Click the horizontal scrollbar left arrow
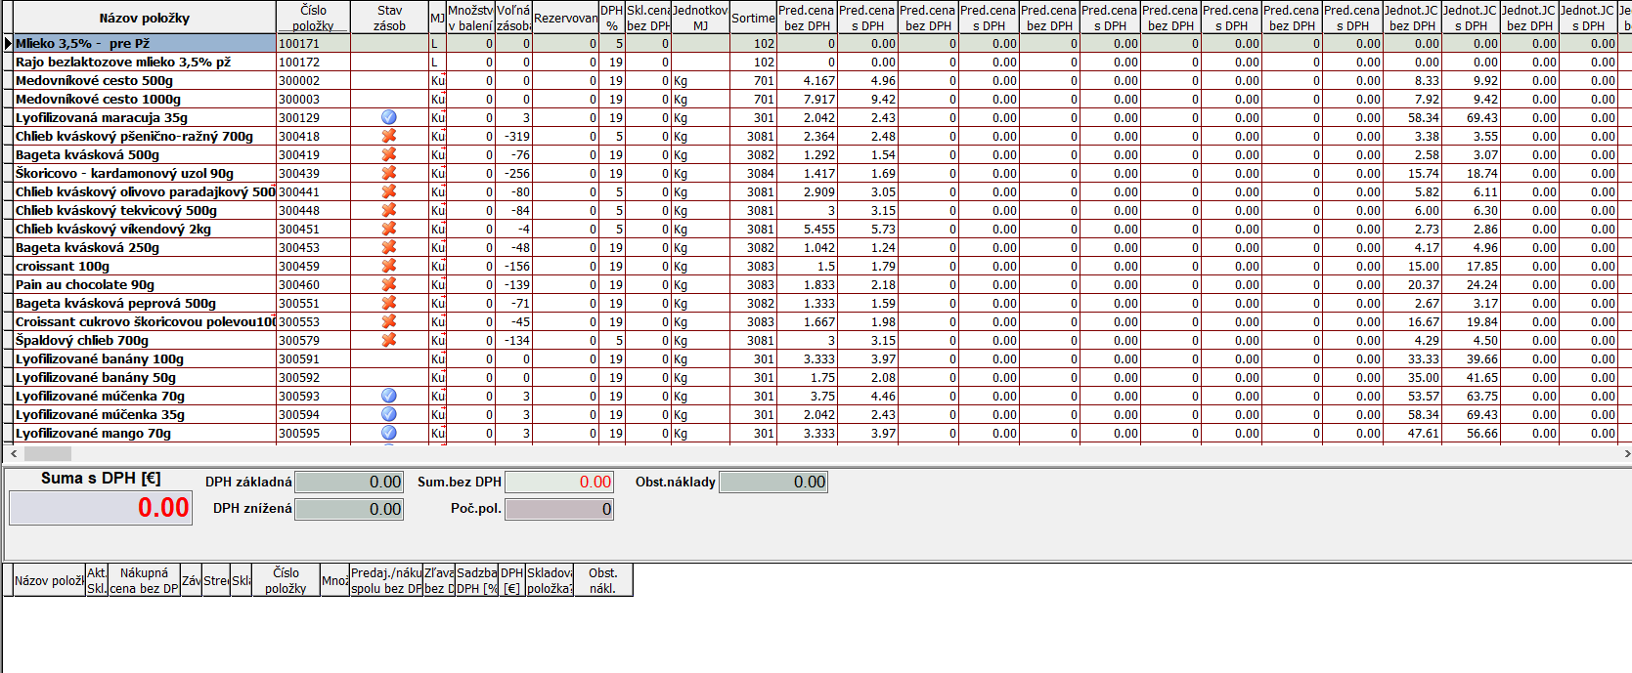The width and height of the screenshot is (1632, 673). tap(13, 453)
